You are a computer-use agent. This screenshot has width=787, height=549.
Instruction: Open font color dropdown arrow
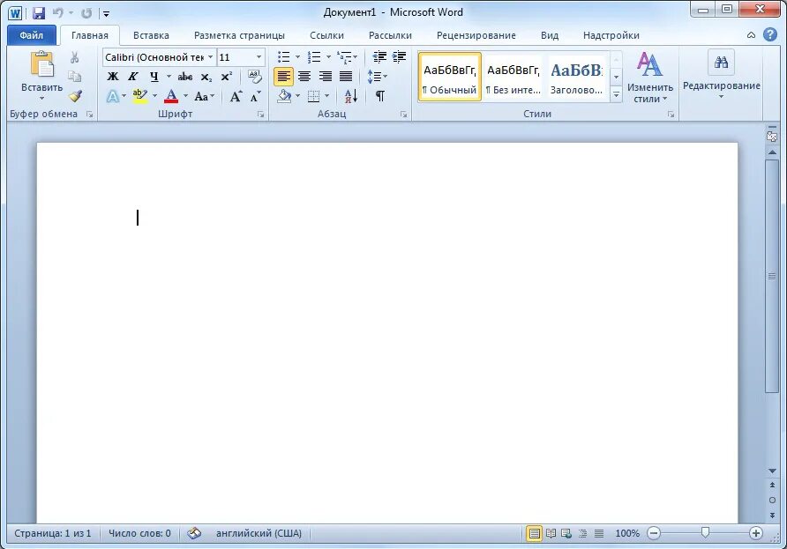(185, 96)
